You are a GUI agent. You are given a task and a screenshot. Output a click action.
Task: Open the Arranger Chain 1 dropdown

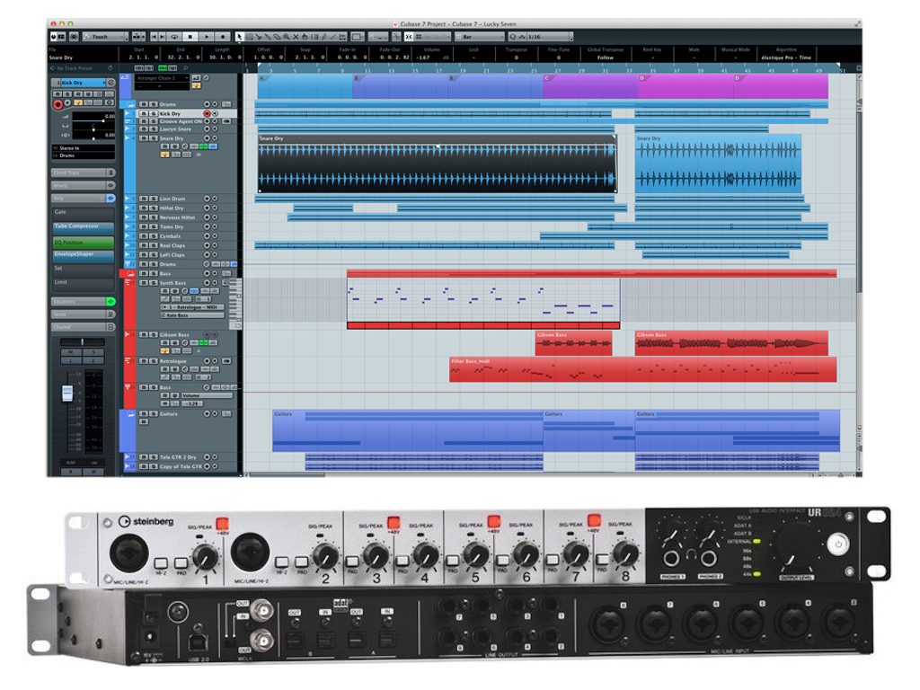(163, 78)
